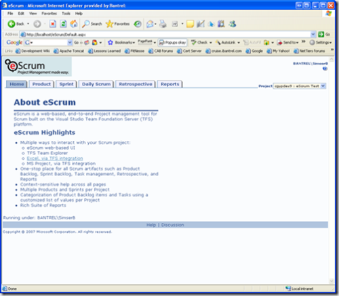Click the Edit page icon
339x296 pixels.
pyautogui.click(x=175, y=24)
